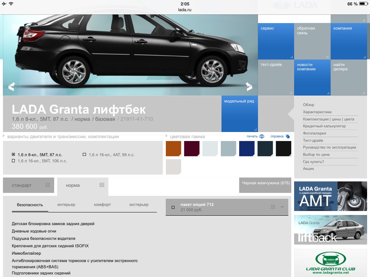Select 1,6 л 16-кл., 5МТ, 106 л.с. engine
The height and width of the screenshot is (277, 370).
click(x=14, y=161)
